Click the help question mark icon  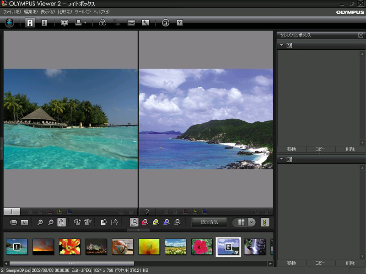[x=179, y=22]
